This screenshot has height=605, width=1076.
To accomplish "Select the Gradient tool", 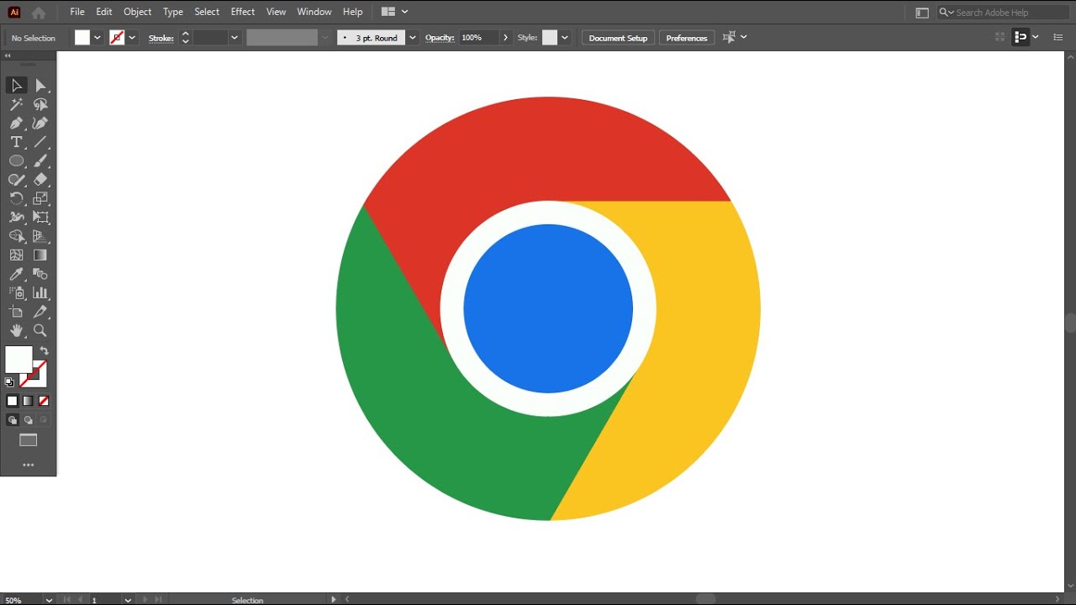I will [x=40, y=255].
